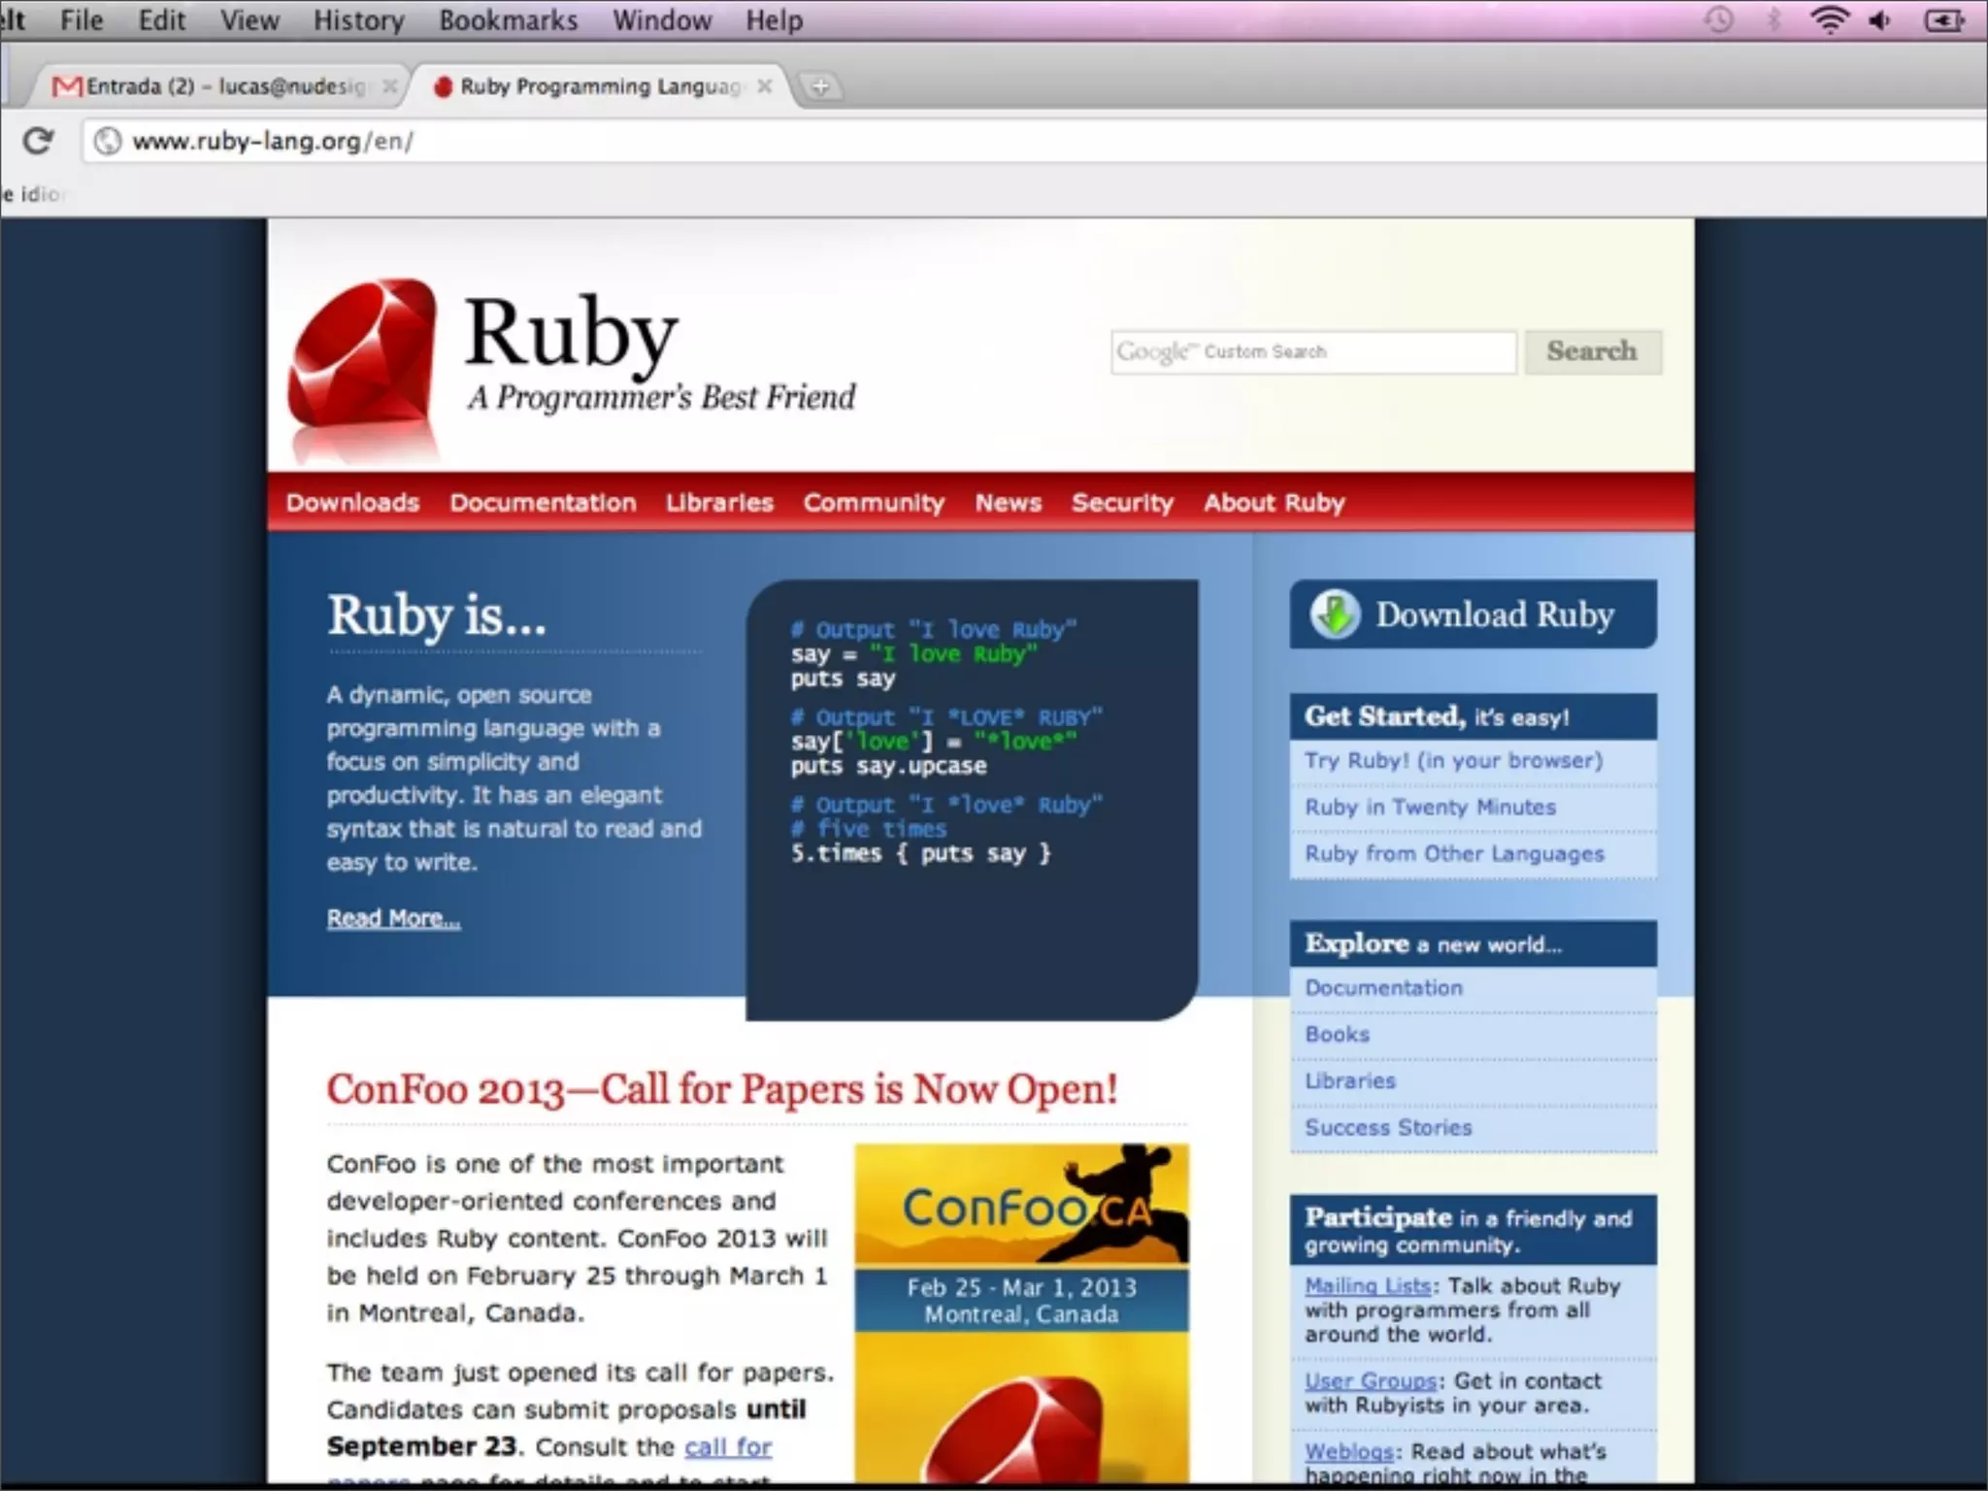Open the Window menu

pyautogui.click(x=662, y=20)
